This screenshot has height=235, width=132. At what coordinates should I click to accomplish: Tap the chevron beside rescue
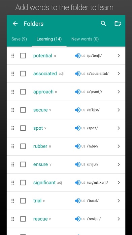[119, 219]
